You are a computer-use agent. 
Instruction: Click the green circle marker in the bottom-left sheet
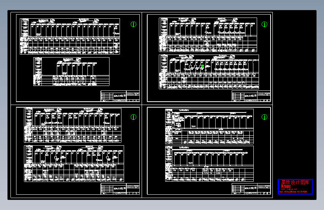click(x=133, y=117)
